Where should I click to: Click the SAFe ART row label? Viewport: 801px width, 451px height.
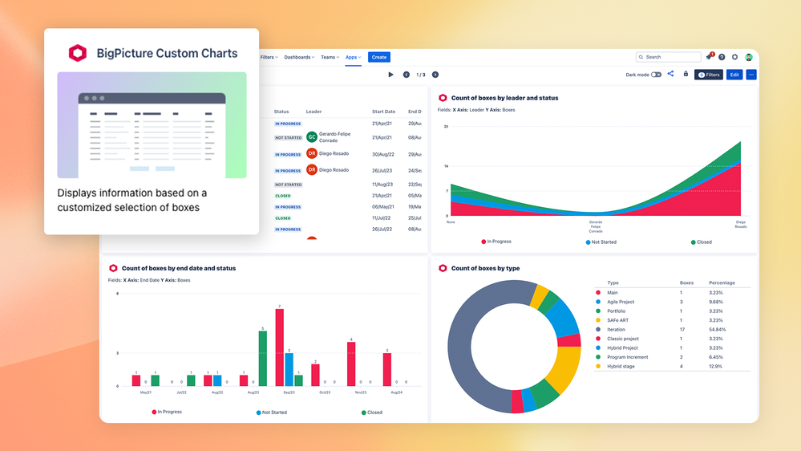click(617, 320)
